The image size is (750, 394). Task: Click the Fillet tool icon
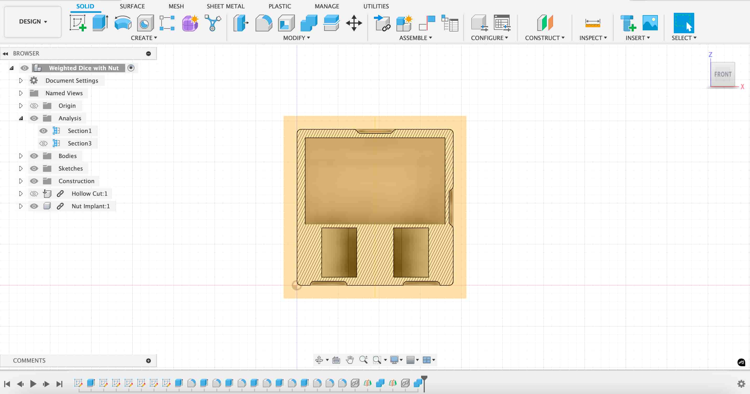[x=263, y=23]
